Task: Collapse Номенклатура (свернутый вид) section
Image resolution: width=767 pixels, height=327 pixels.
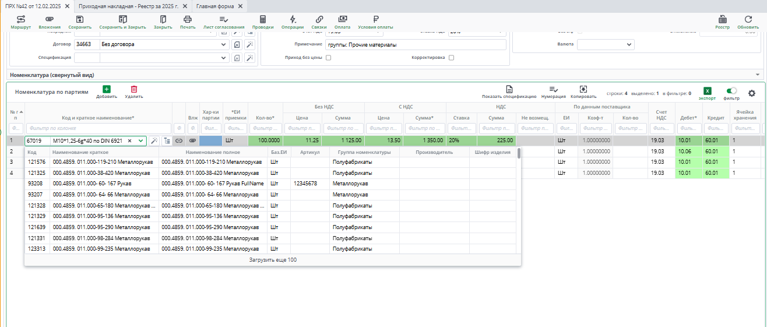Action: [x=757, y=75]
